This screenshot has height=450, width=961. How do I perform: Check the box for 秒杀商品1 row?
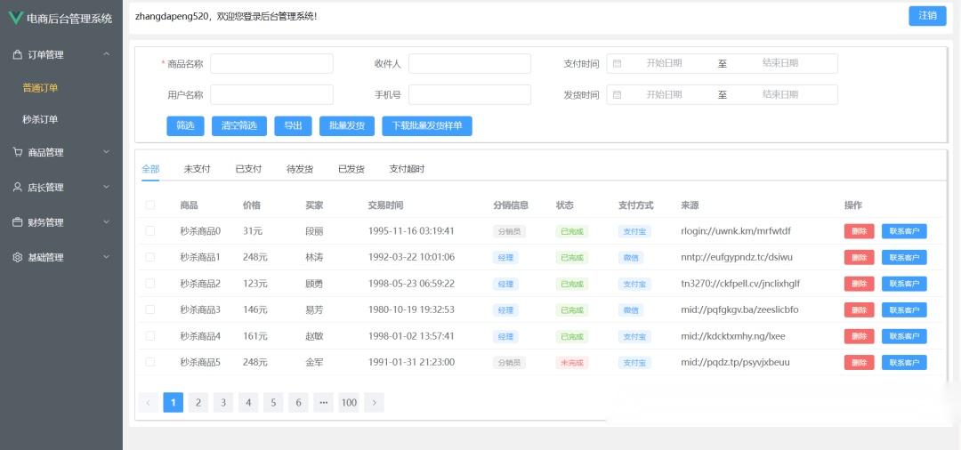(x=150, y=257)
